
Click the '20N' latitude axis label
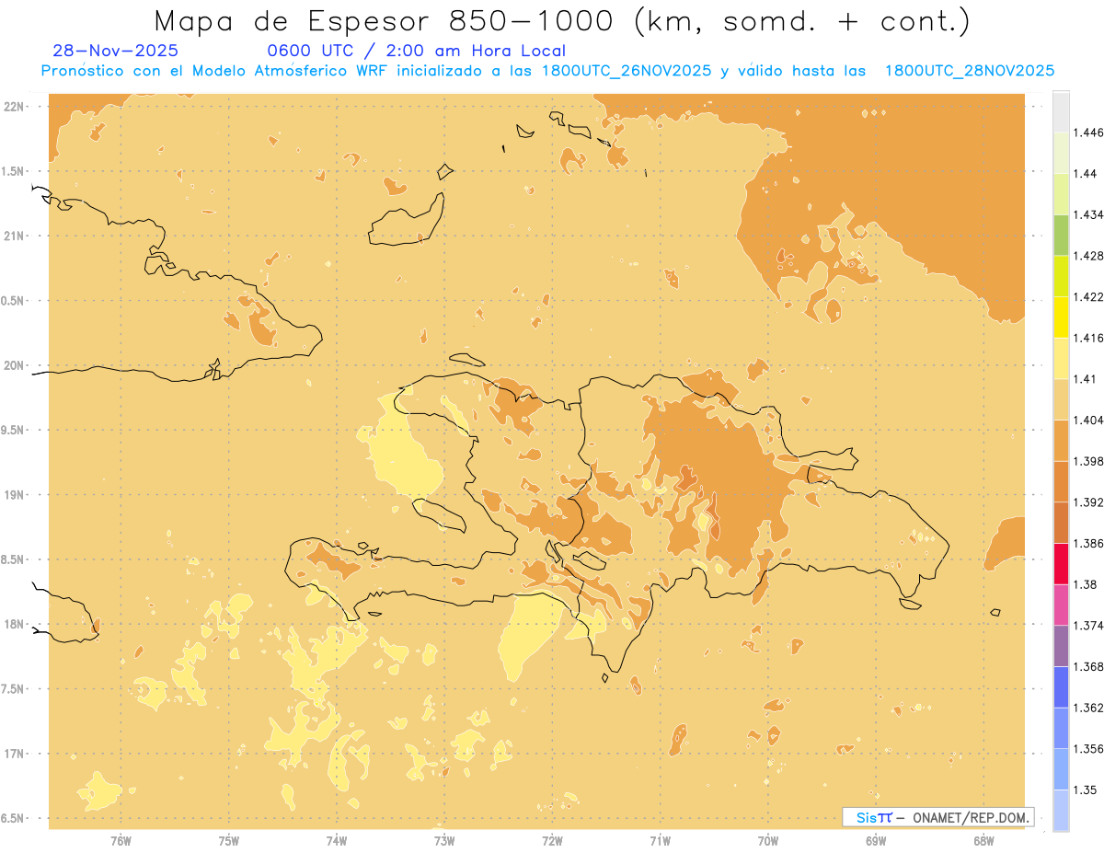click(x=13, y=365)
